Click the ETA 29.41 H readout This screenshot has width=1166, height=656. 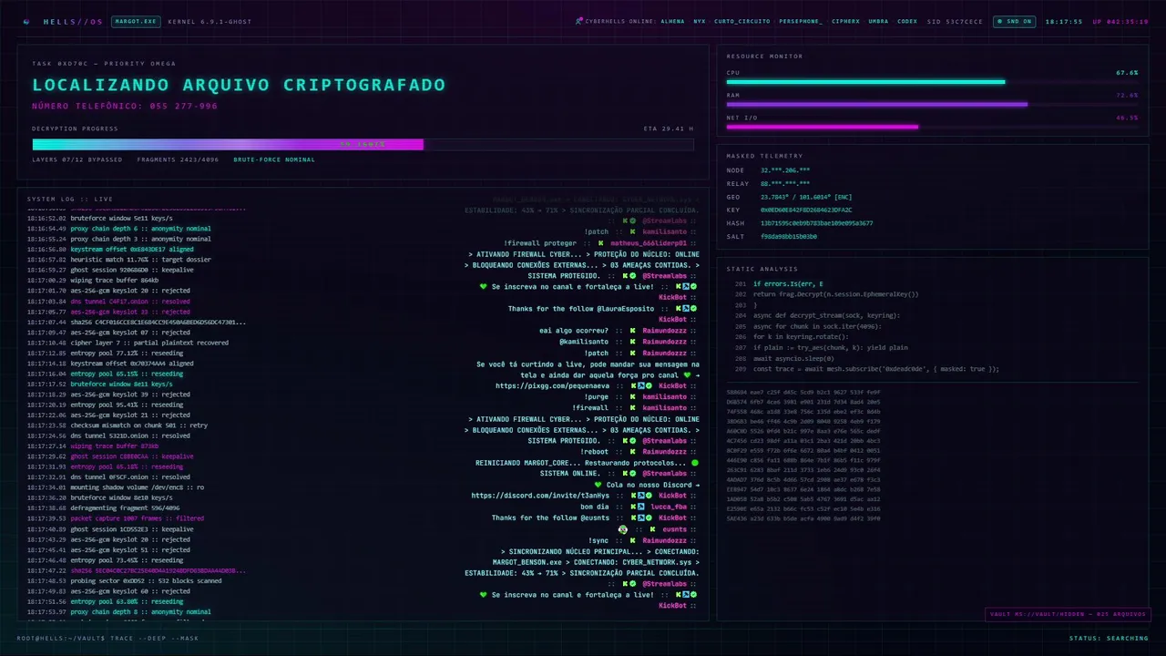click(668, 128)
